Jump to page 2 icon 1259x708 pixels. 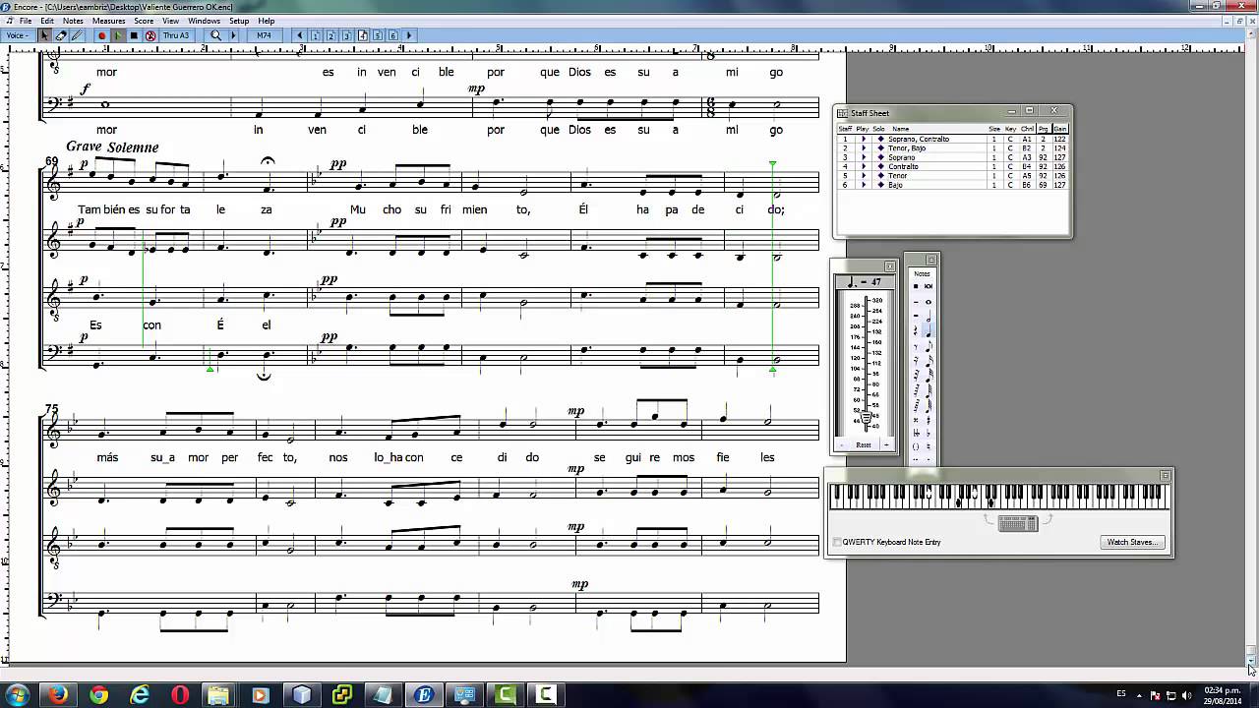[331, 35]
